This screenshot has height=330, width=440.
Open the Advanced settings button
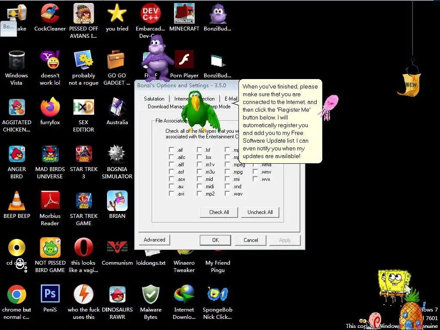point(154,240)
